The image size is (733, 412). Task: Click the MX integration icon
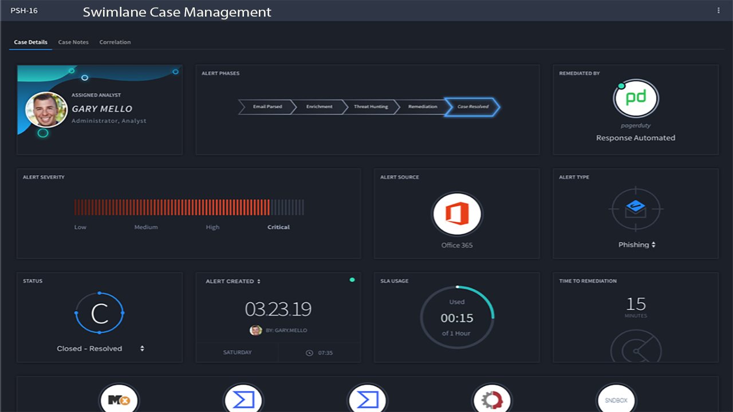point(119,399)
